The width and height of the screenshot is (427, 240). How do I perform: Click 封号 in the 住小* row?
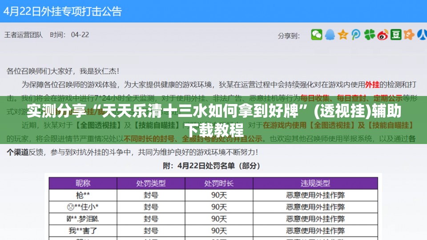[x=151, y=207]
